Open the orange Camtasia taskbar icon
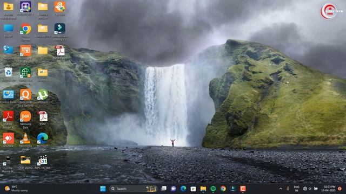346x194 pixels. pos(243,189)
